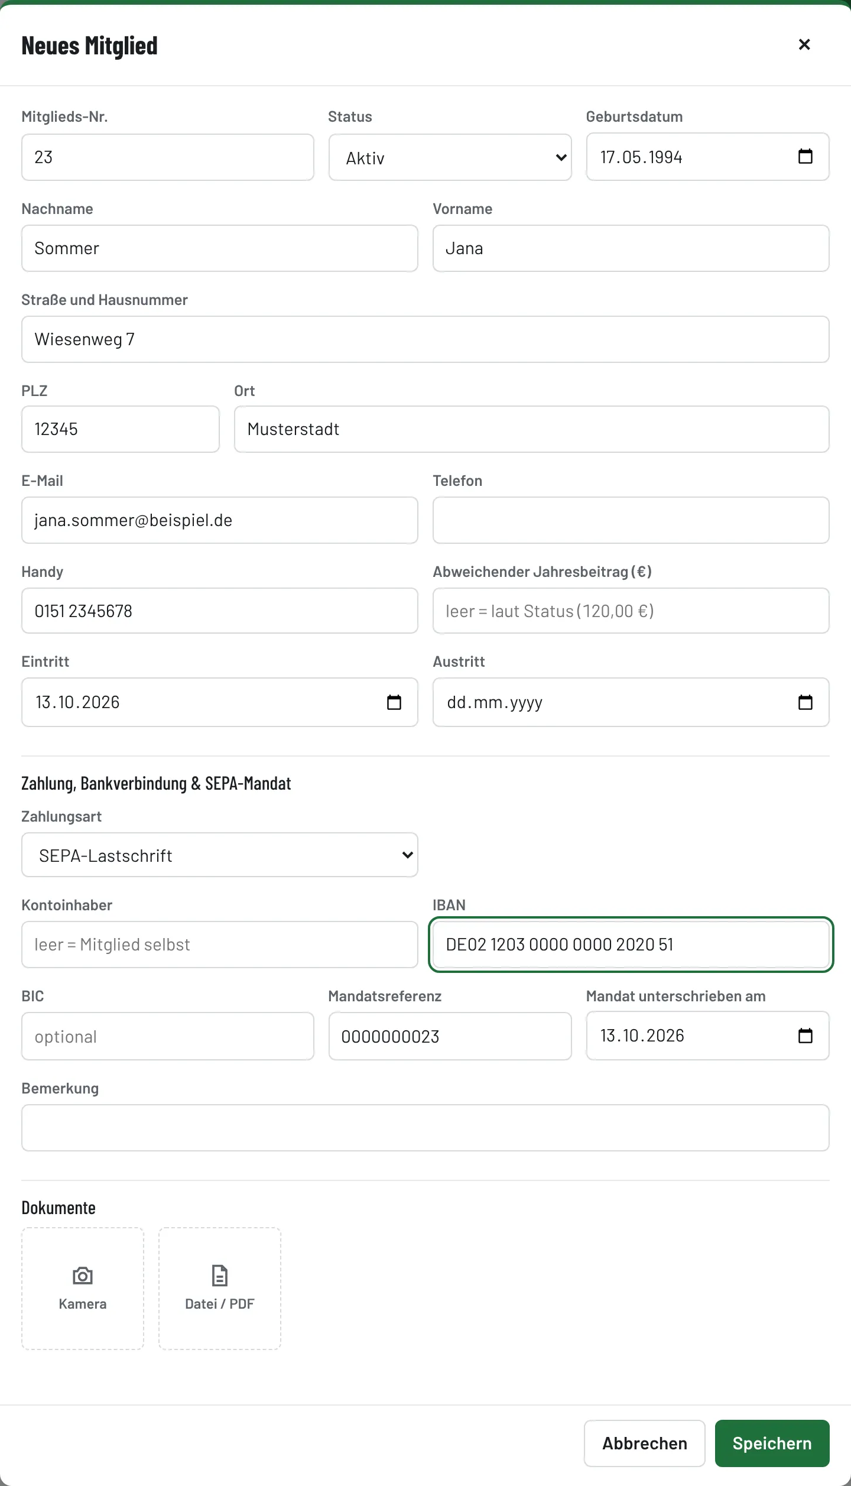Click the Neues Mitglied dialog title
The width and height of the screenshot is (851, 1486).
click(x=90, y=46)
